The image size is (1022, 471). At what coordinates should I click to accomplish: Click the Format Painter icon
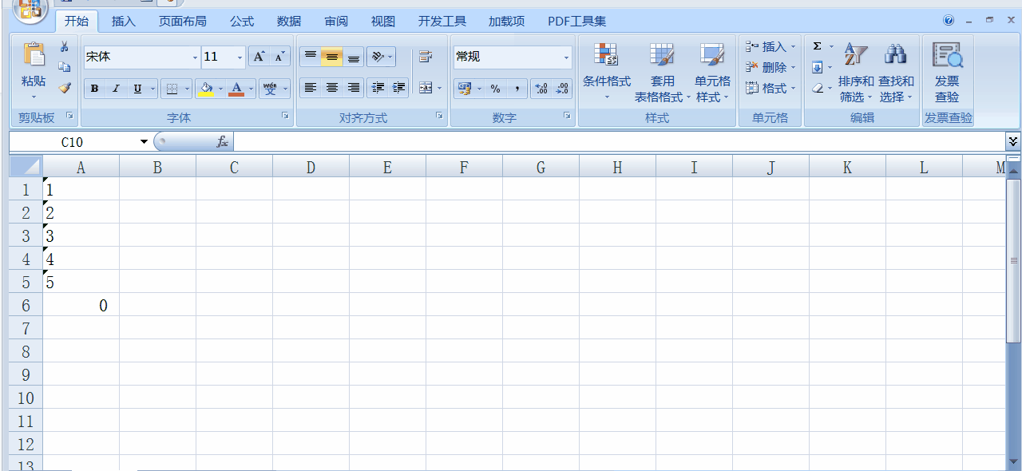pyautogui.click(x=64, y=89)
